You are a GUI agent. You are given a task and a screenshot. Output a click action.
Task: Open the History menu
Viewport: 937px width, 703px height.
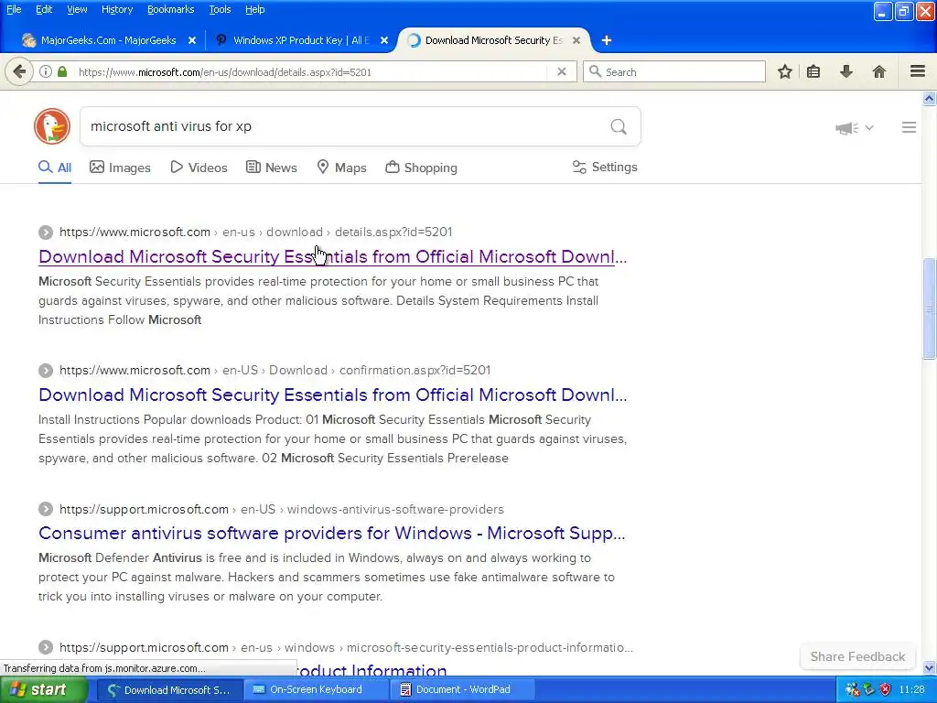(116, 9)
